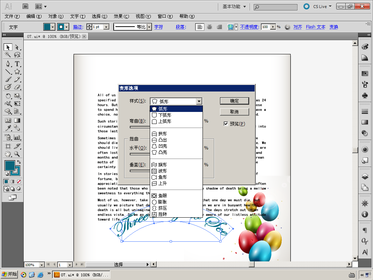Select the Magic Wand tool

(x=8, y=55)
